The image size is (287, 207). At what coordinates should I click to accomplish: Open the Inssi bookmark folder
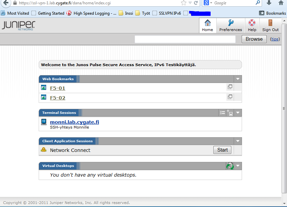(126, 13)
